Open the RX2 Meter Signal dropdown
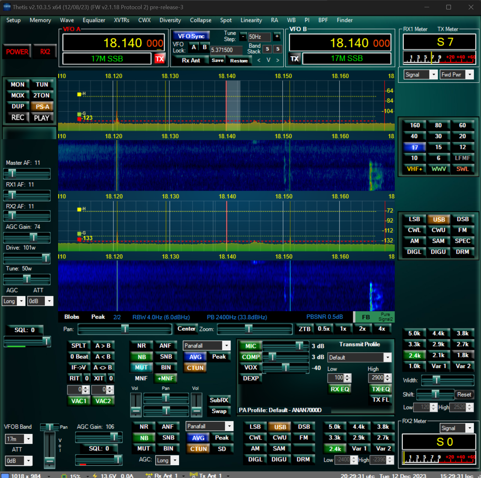This screenshot has width=481, height=478. (457, 428)
